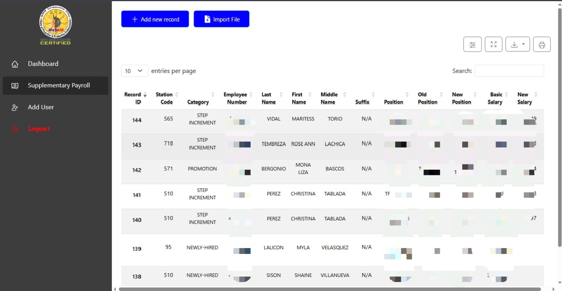Image resolution: width=562 pixels, height=291 pixels.
Task: Sort by Old Position column arrows
Action: pos(441,95)
